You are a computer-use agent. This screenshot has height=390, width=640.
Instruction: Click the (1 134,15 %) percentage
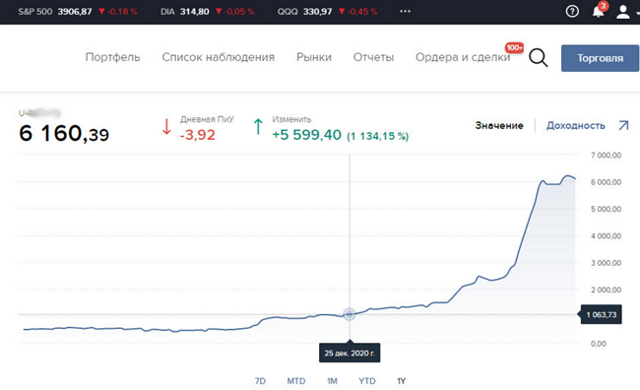pyautogui.click(x=377, y=136)
